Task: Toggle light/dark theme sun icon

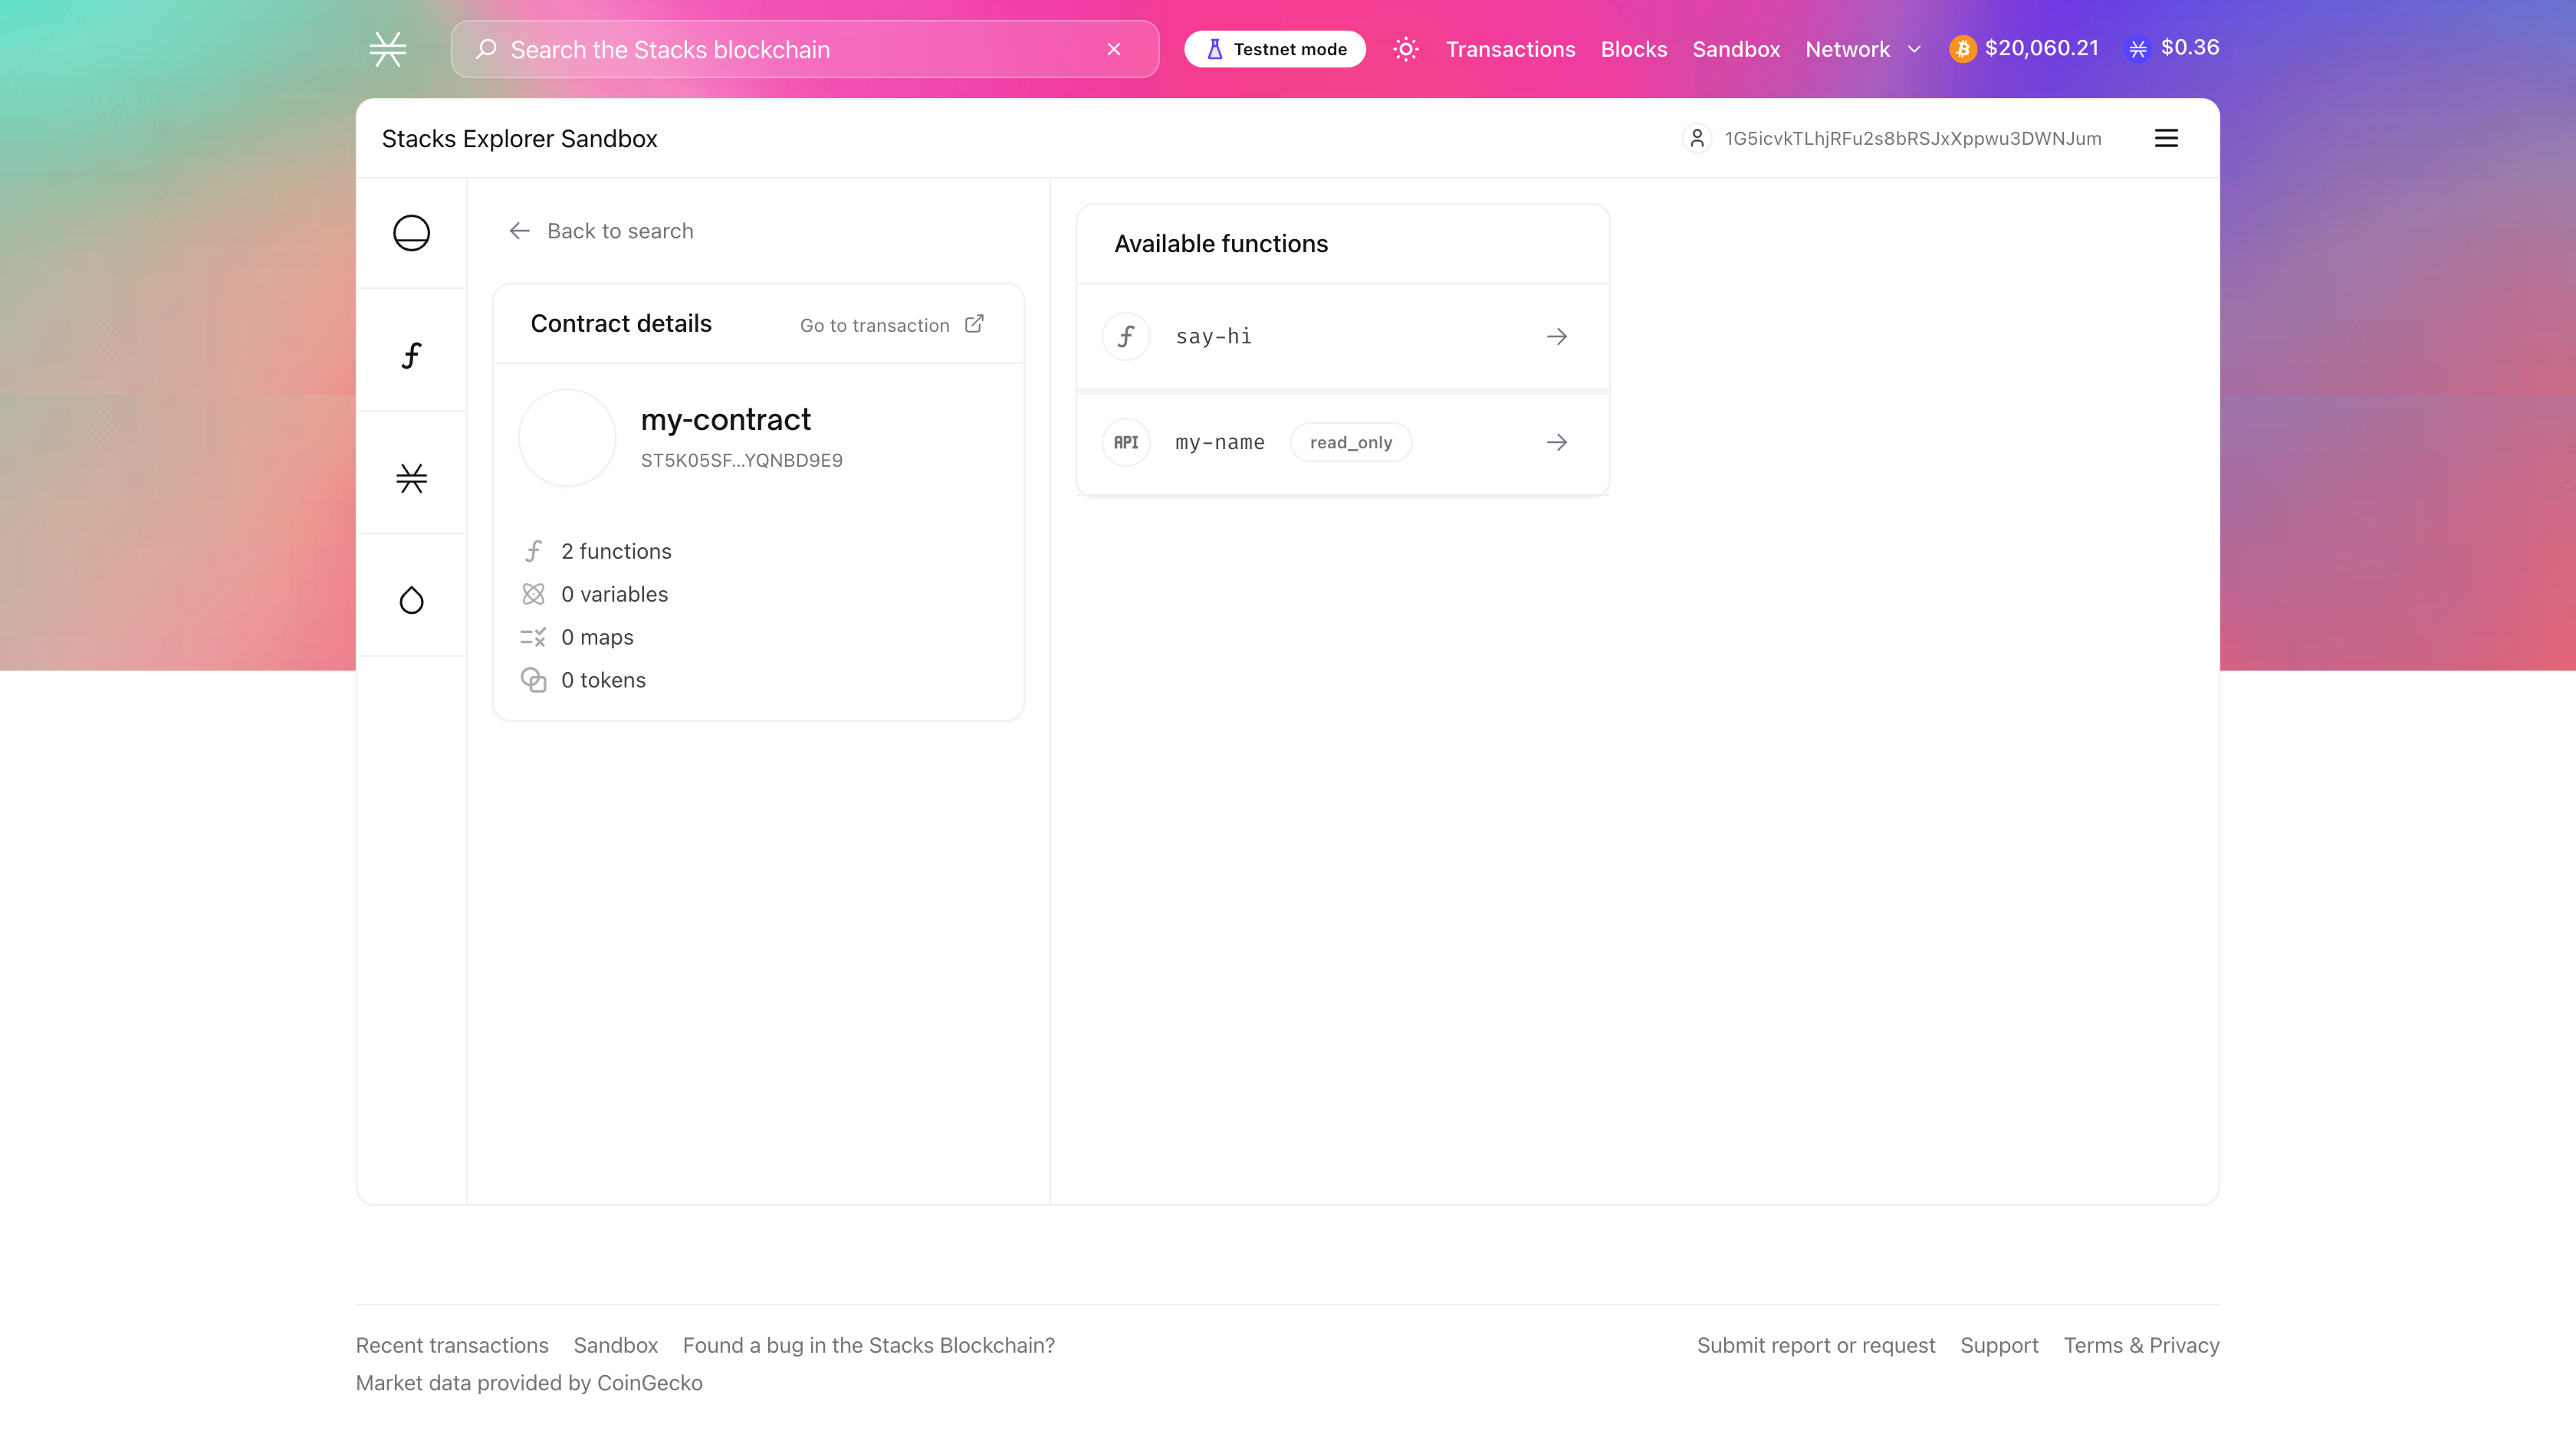Action: [1406, 49]
